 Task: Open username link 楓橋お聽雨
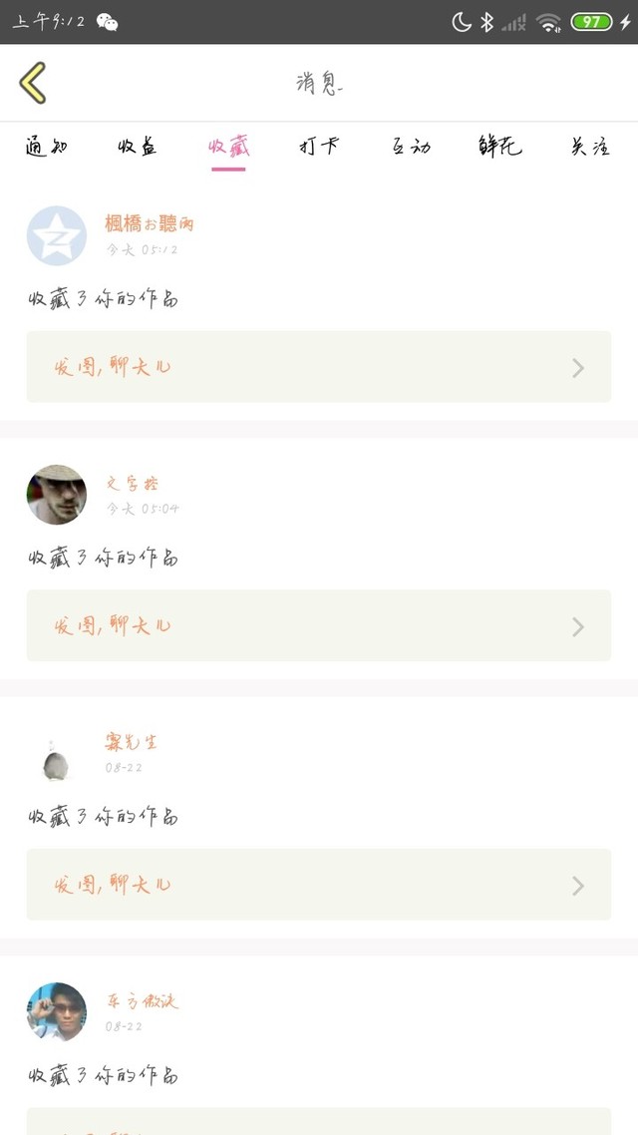[x=149, y=223]
